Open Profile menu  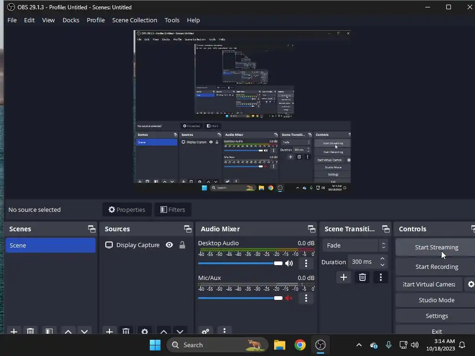point(96,20)
